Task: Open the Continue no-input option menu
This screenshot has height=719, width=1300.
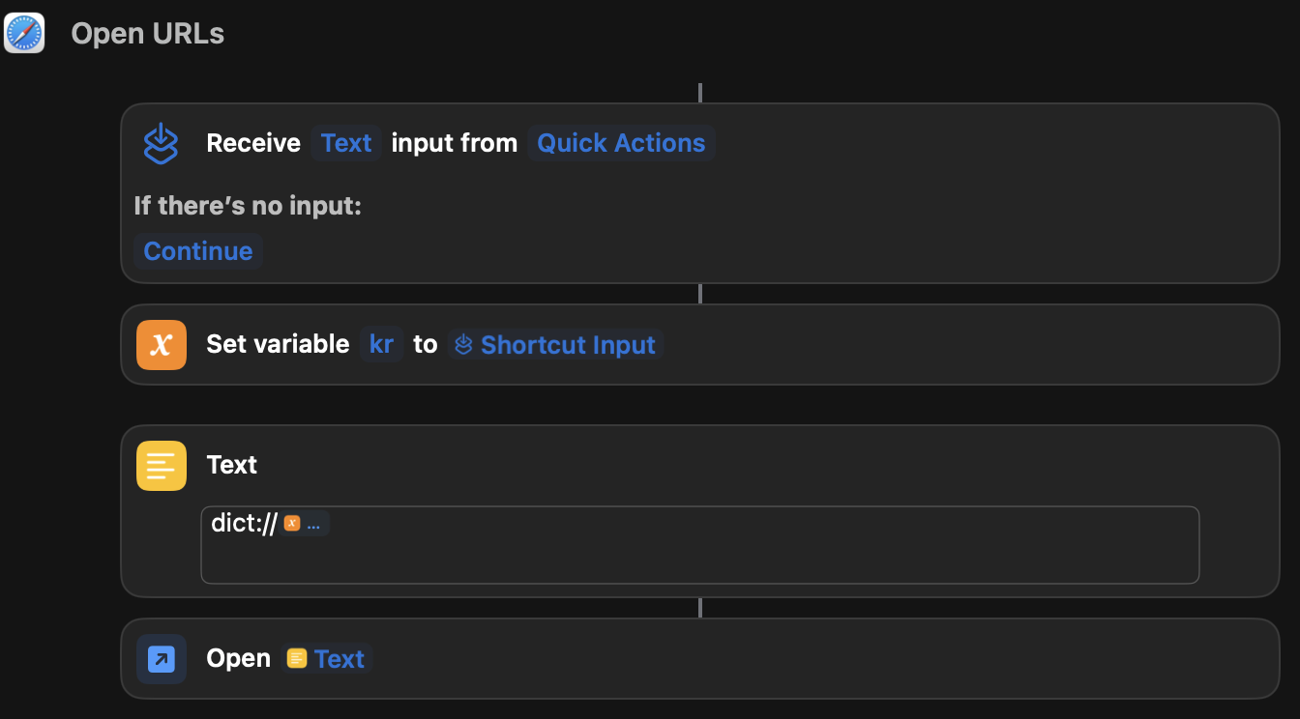Action: point(197,251)
